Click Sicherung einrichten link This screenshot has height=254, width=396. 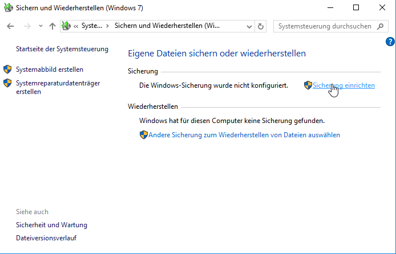pyautogui.click(x=344, y=85)
